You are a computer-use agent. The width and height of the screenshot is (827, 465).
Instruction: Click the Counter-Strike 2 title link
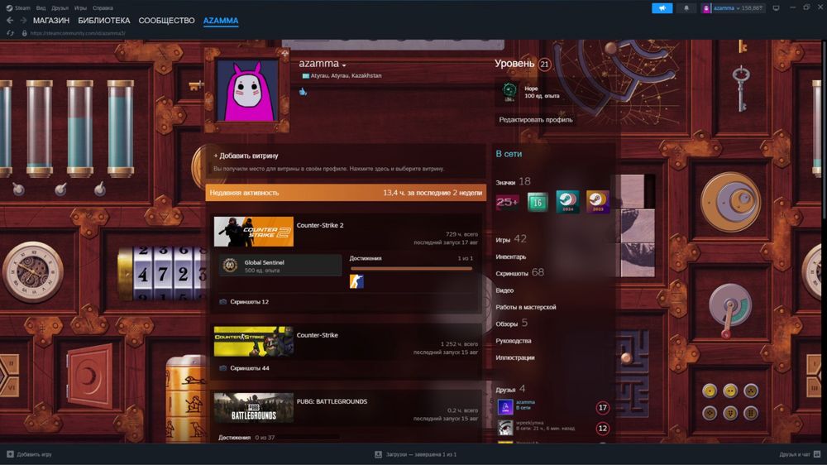pyautogui.click(x=320, y=225)
